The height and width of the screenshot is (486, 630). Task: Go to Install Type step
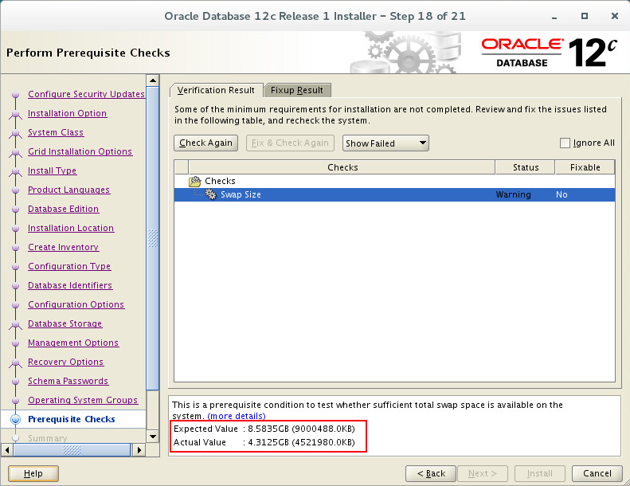(x=53, y=170)
